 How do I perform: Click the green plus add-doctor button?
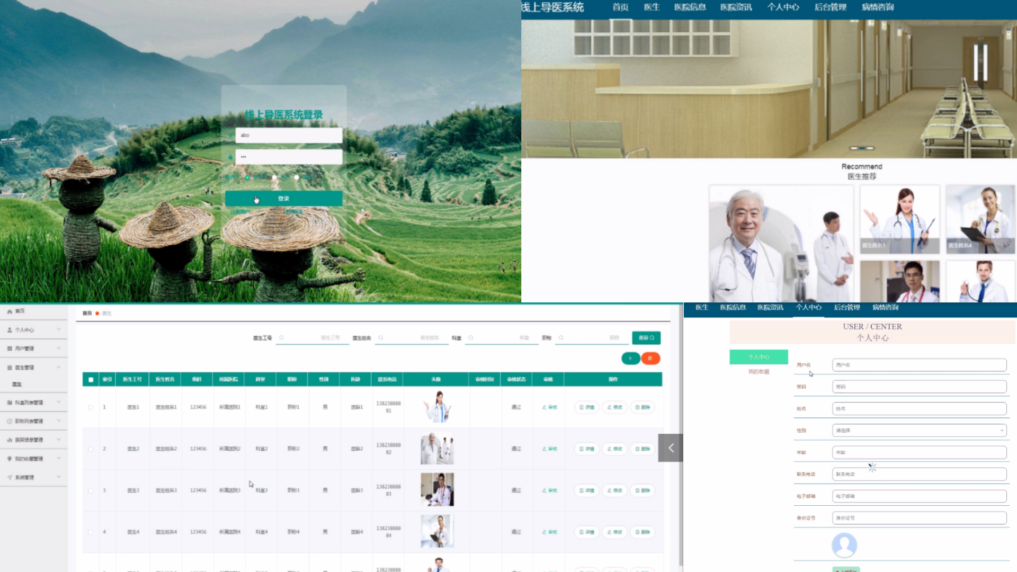click(630, 359)
